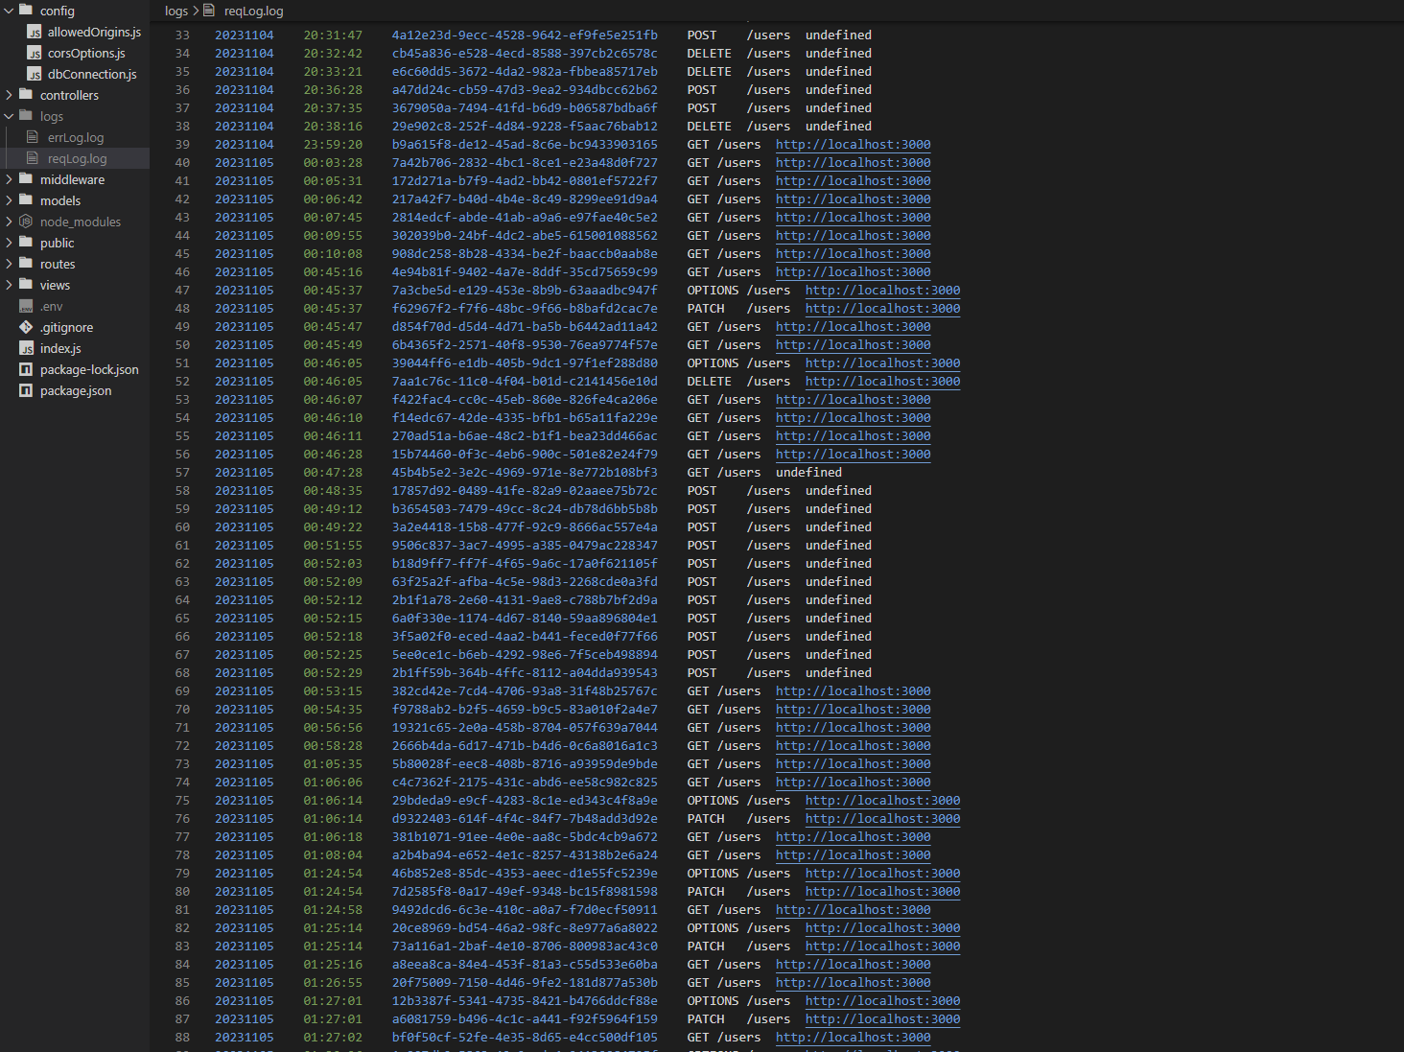This screenshot has height=1052, width=1404.
Task: Click UUID 2b1ff59b-364b-4ffc-8112-a04dda939543
Action: [525, 673]
